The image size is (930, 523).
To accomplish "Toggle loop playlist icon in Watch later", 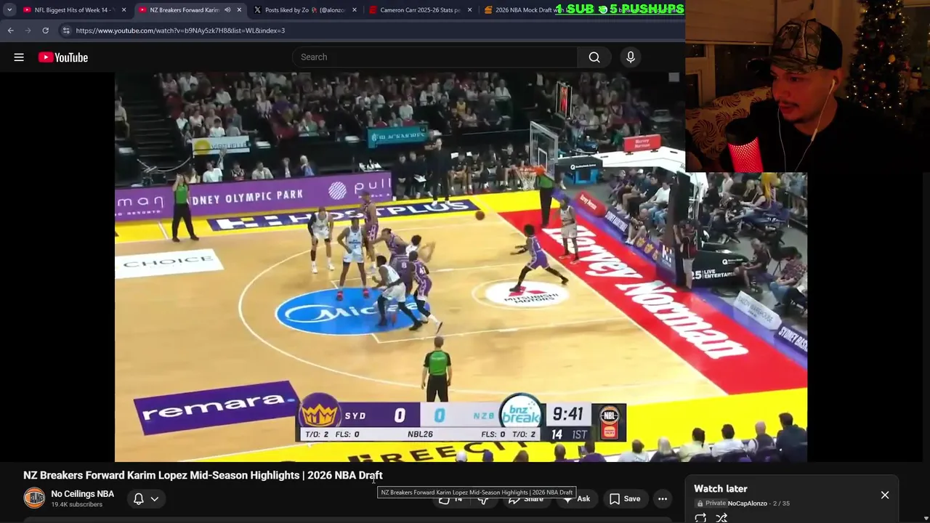I will click(700, 518).
